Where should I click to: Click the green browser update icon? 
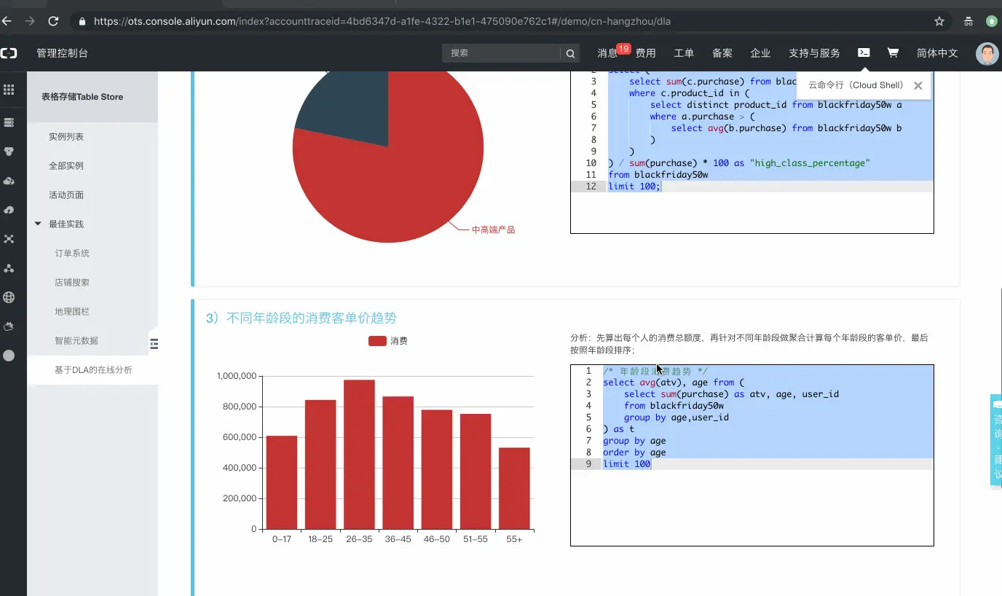[x=990, y=21]
